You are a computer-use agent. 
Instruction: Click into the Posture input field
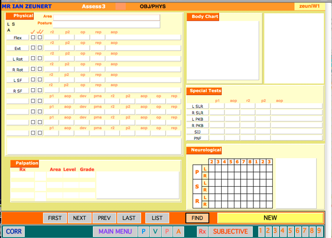tap(107, 25)
